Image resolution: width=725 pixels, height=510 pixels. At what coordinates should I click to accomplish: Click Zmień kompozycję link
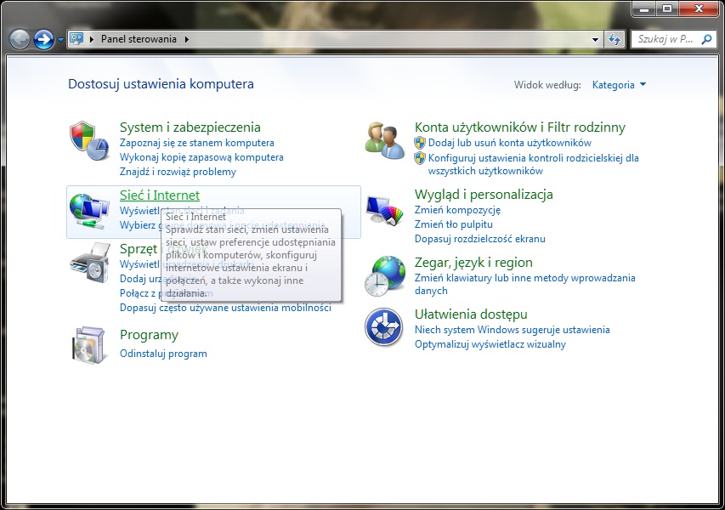(457, 210)
